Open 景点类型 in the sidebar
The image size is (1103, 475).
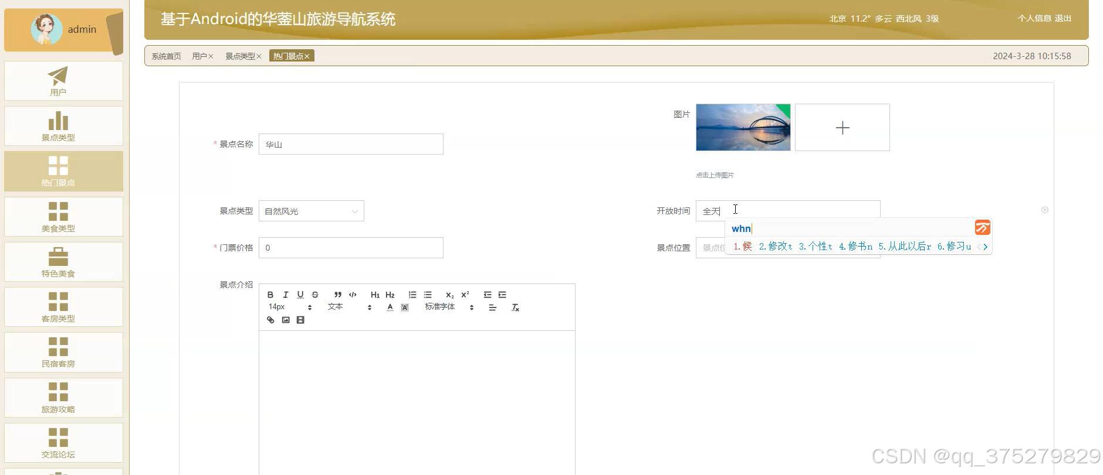63,126
